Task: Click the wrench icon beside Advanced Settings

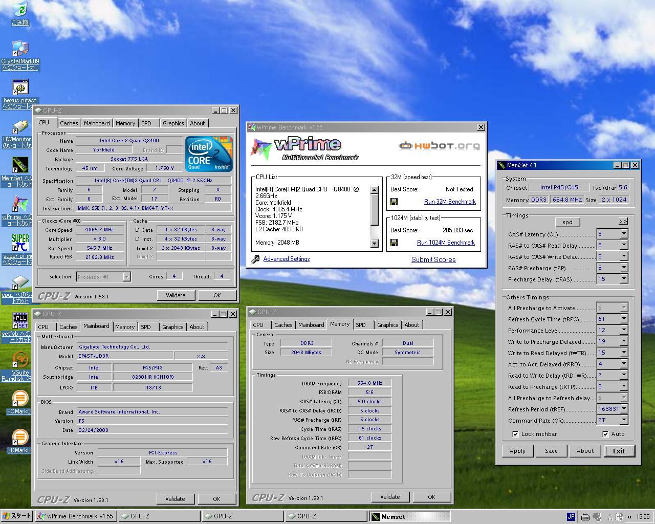Action: pos(256,259)
